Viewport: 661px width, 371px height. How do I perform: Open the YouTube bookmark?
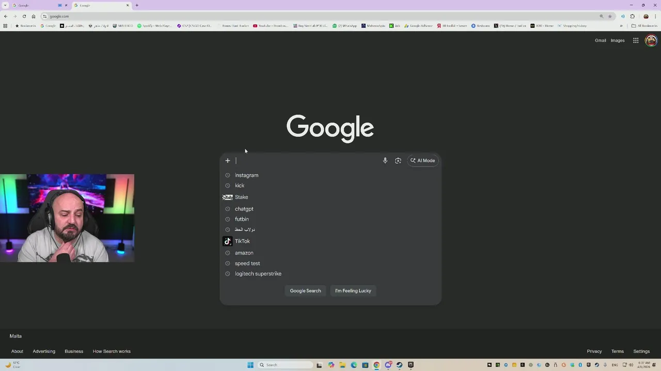[x=271, y=26]
